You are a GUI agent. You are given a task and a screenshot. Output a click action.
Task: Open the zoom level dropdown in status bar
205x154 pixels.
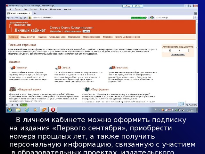point(192,105)
